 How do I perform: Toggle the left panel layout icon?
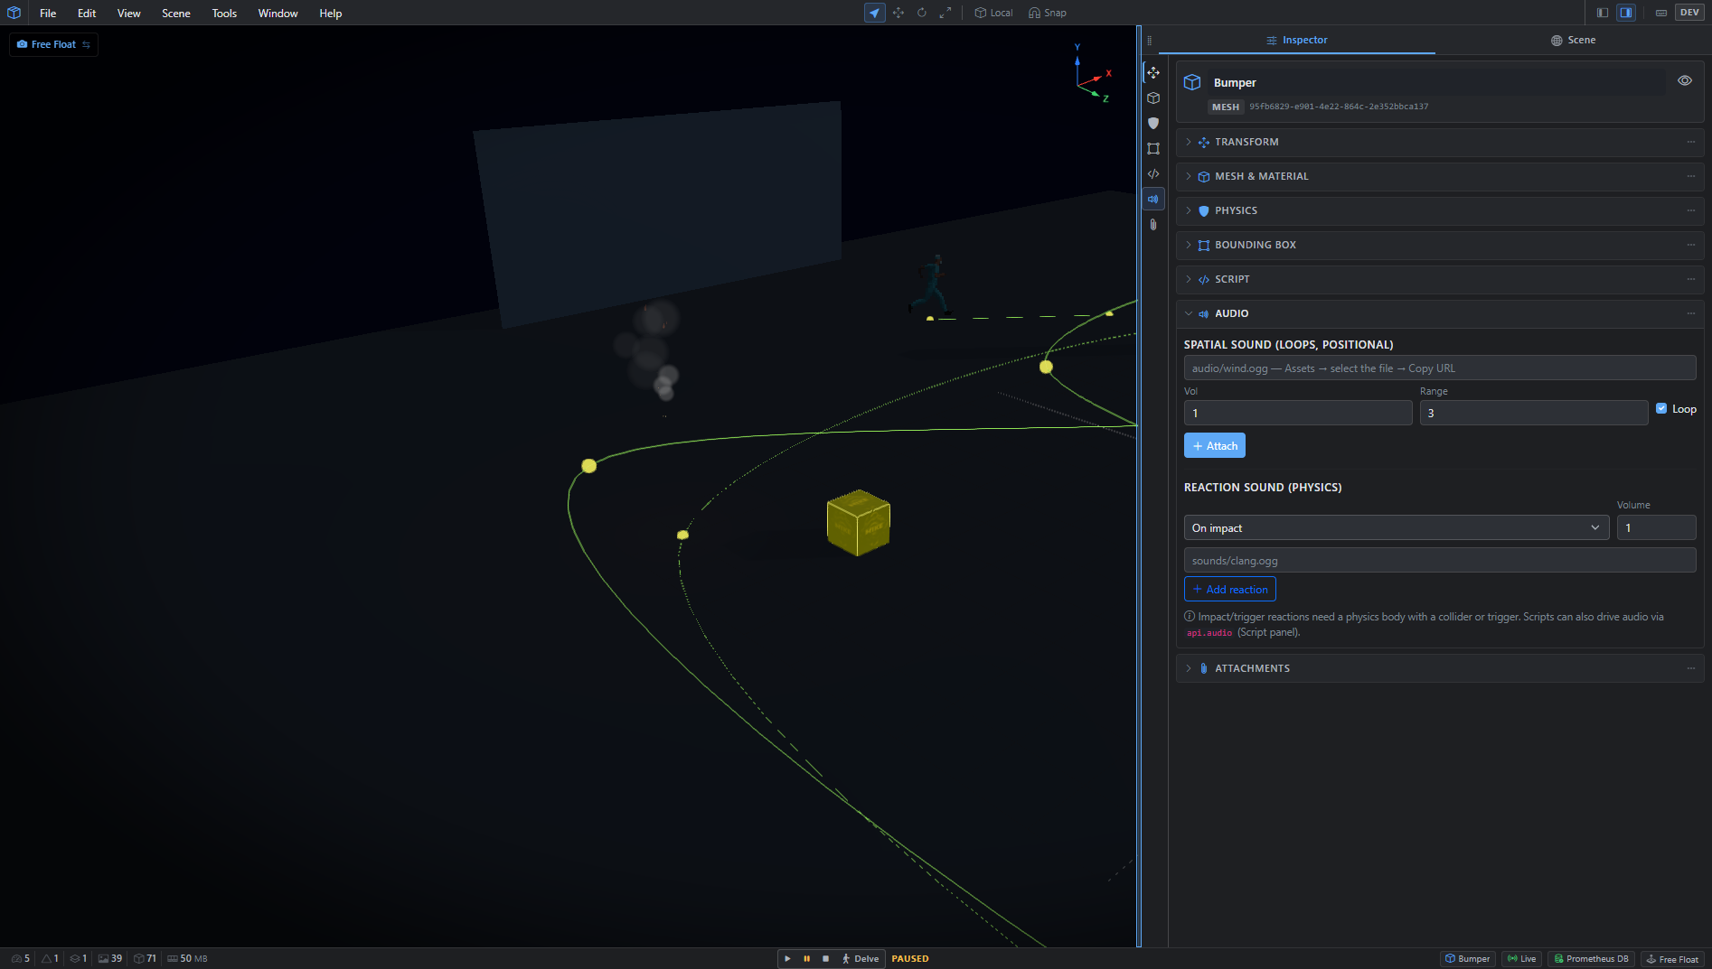point(1603,13)
